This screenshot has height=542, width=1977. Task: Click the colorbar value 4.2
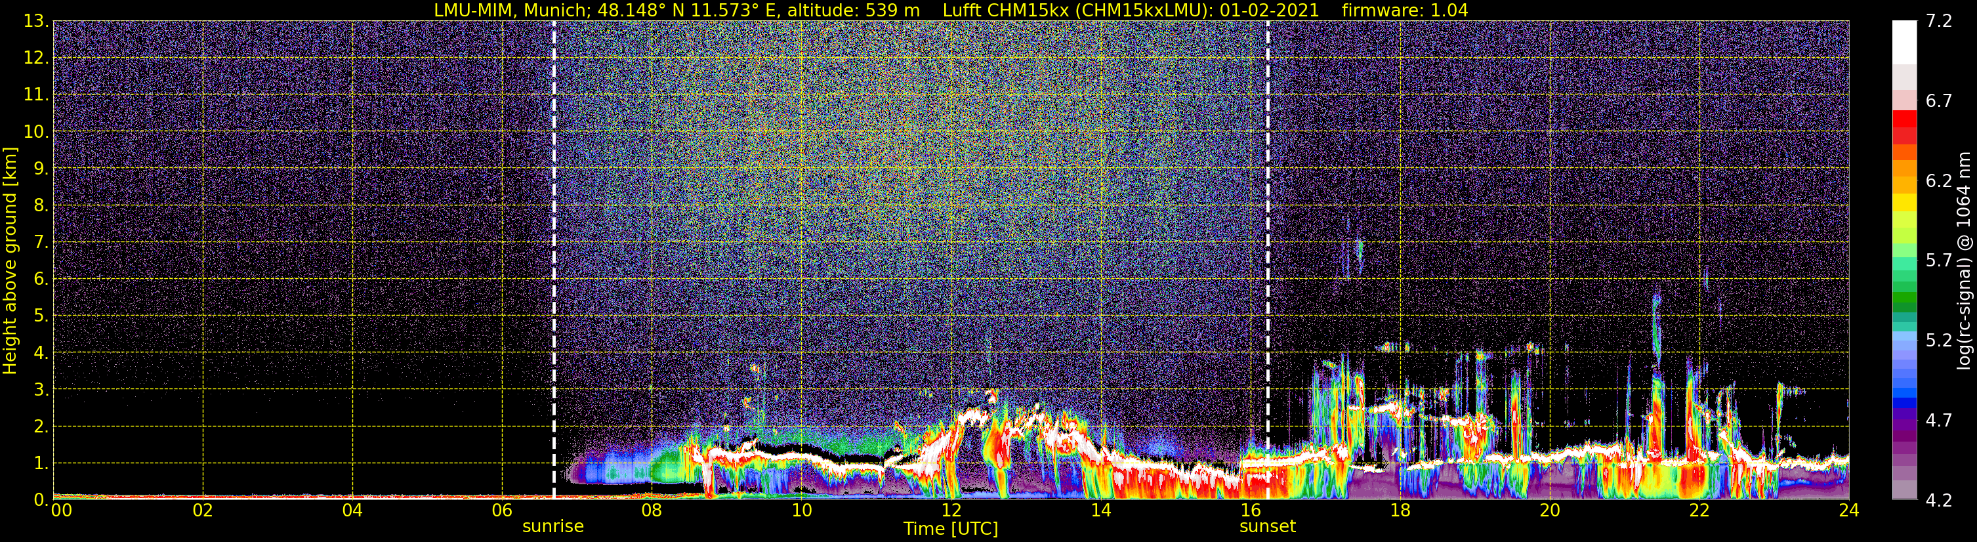tap(1939, 500)
